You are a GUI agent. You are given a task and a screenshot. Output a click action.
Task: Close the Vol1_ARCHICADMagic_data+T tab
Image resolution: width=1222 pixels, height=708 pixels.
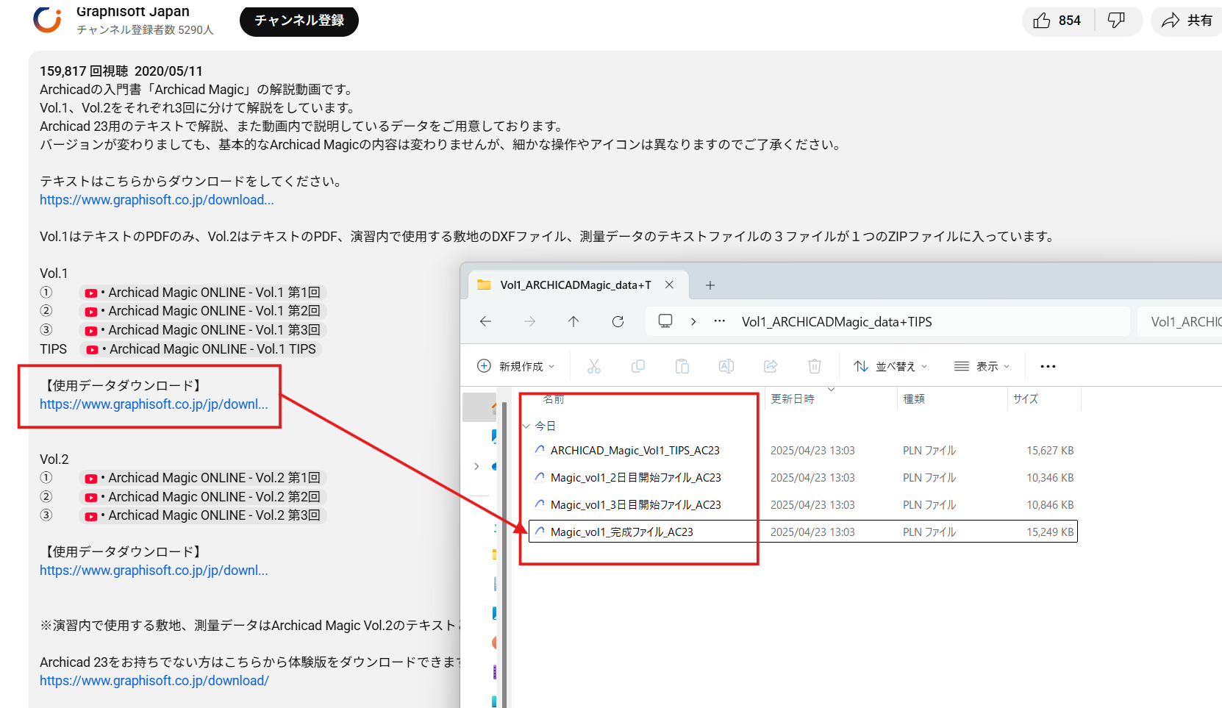click(x=669, y=285)
